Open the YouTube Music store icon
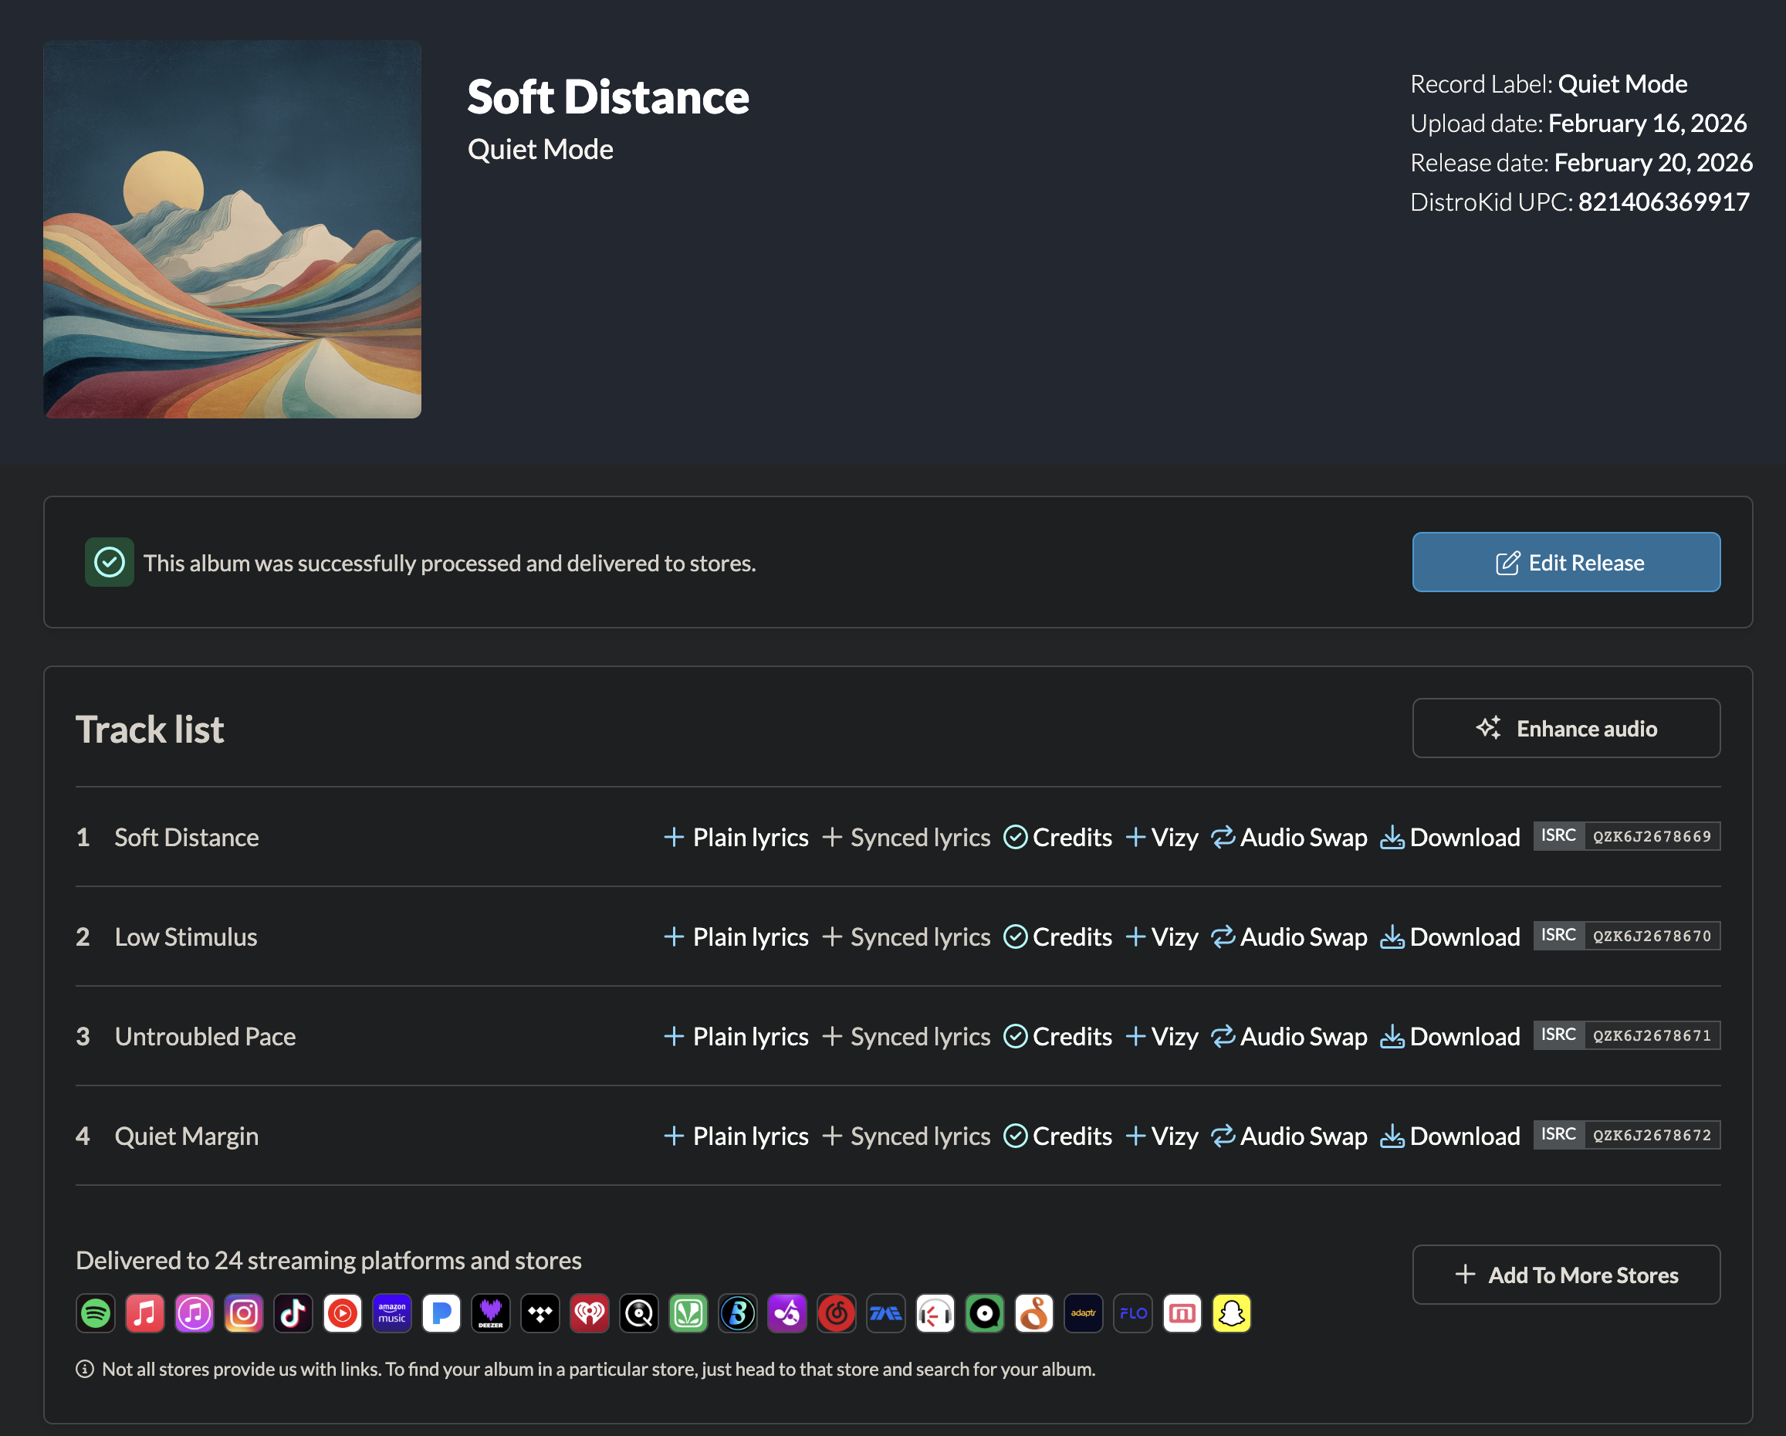This screenshot has width=1786, height=1436. click(342, 1313)
